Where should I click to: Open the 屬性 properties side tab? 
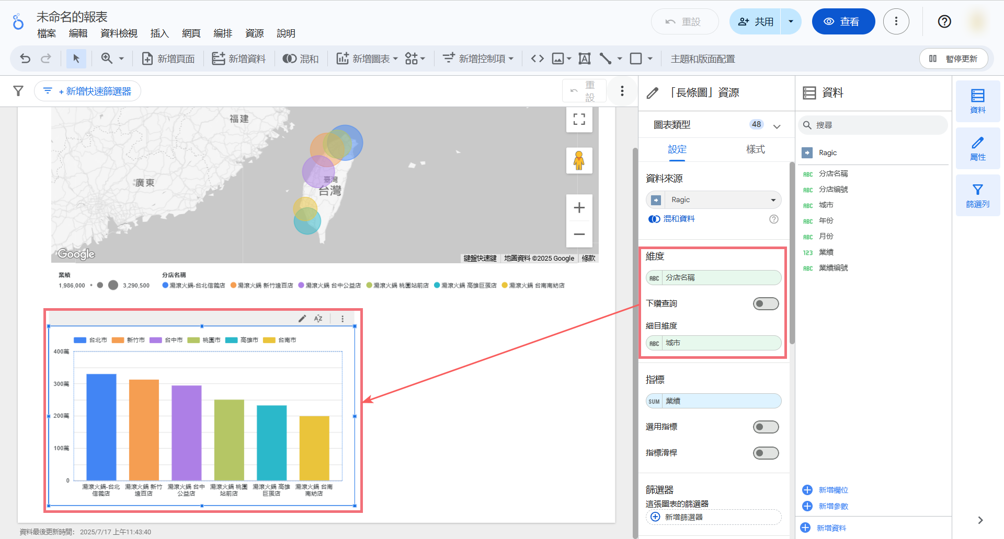(x=978, y=148)
